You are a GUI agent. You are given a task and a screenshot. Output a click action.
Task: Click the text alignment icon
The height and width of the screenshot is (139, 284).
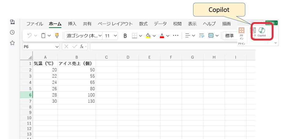[187, 36]
